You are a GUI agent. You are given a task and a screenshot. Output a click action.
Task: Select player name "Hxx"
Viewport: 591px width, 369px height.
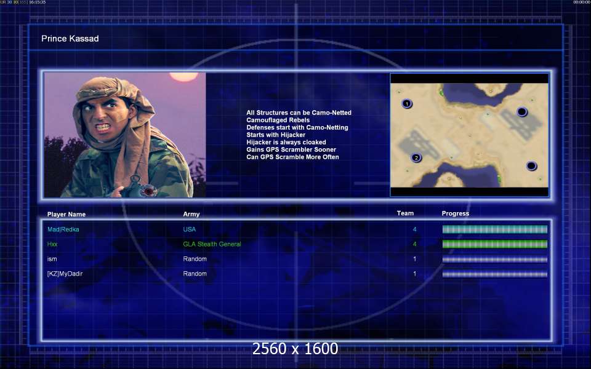pos(52,244)
